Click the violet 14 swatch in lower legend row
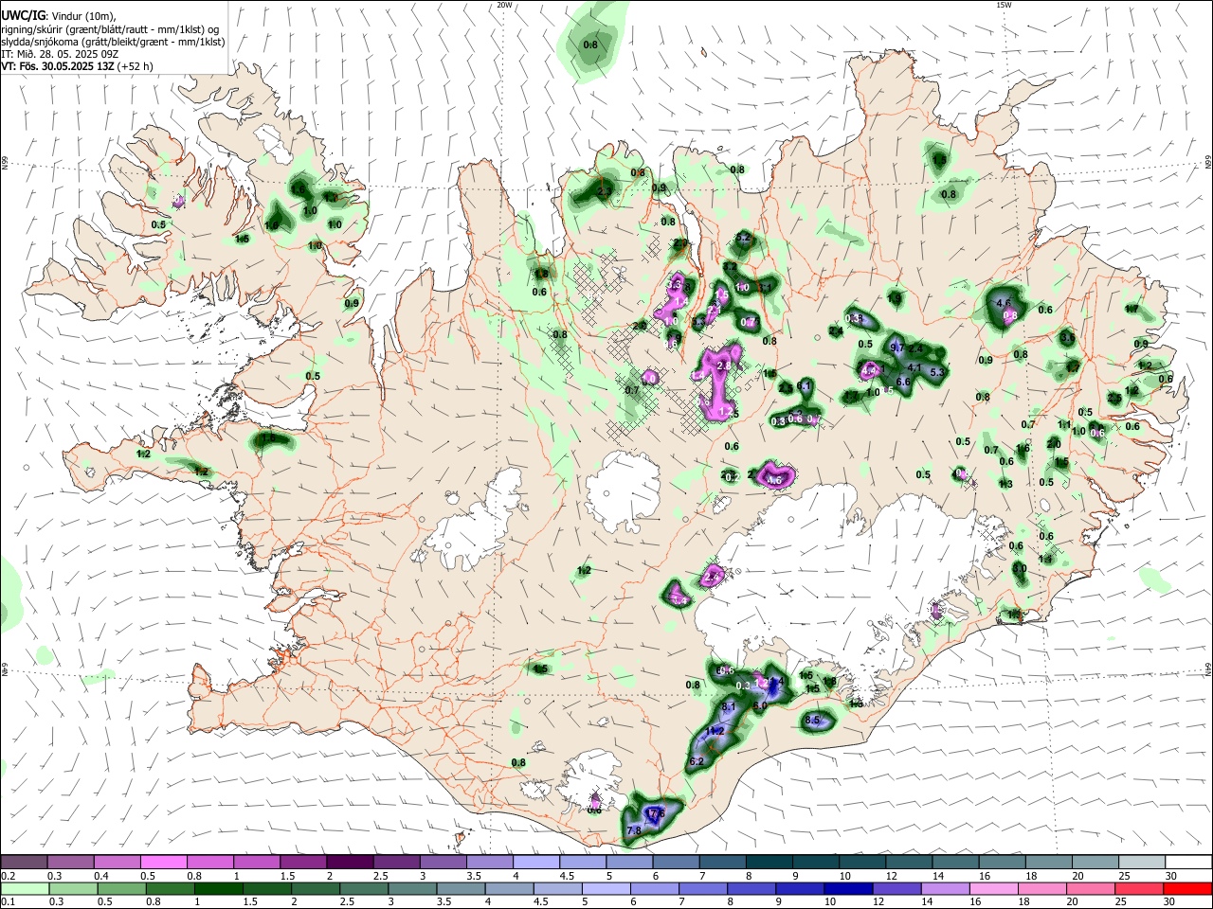Viewport: 1213px width, 909px height. click(945, 889)
